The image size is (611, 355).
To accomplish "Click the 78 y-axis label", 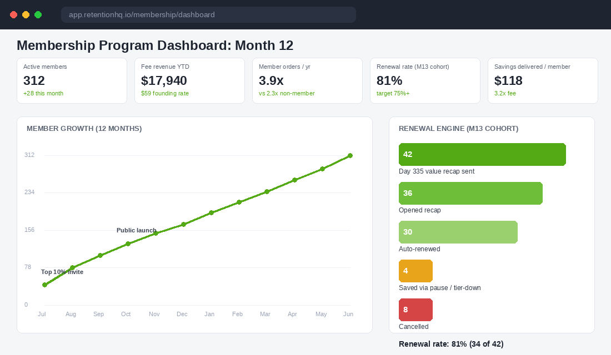I will point(28,267).
